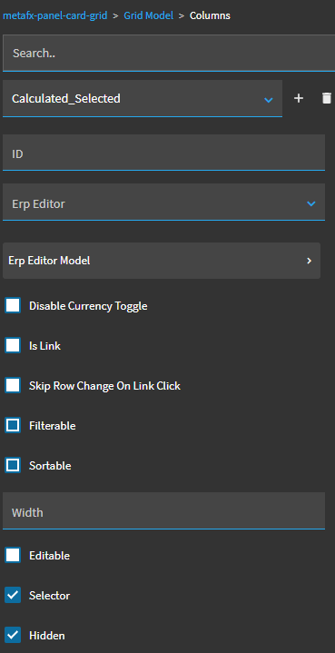Expand the Erp Editor dropdown

163,204
